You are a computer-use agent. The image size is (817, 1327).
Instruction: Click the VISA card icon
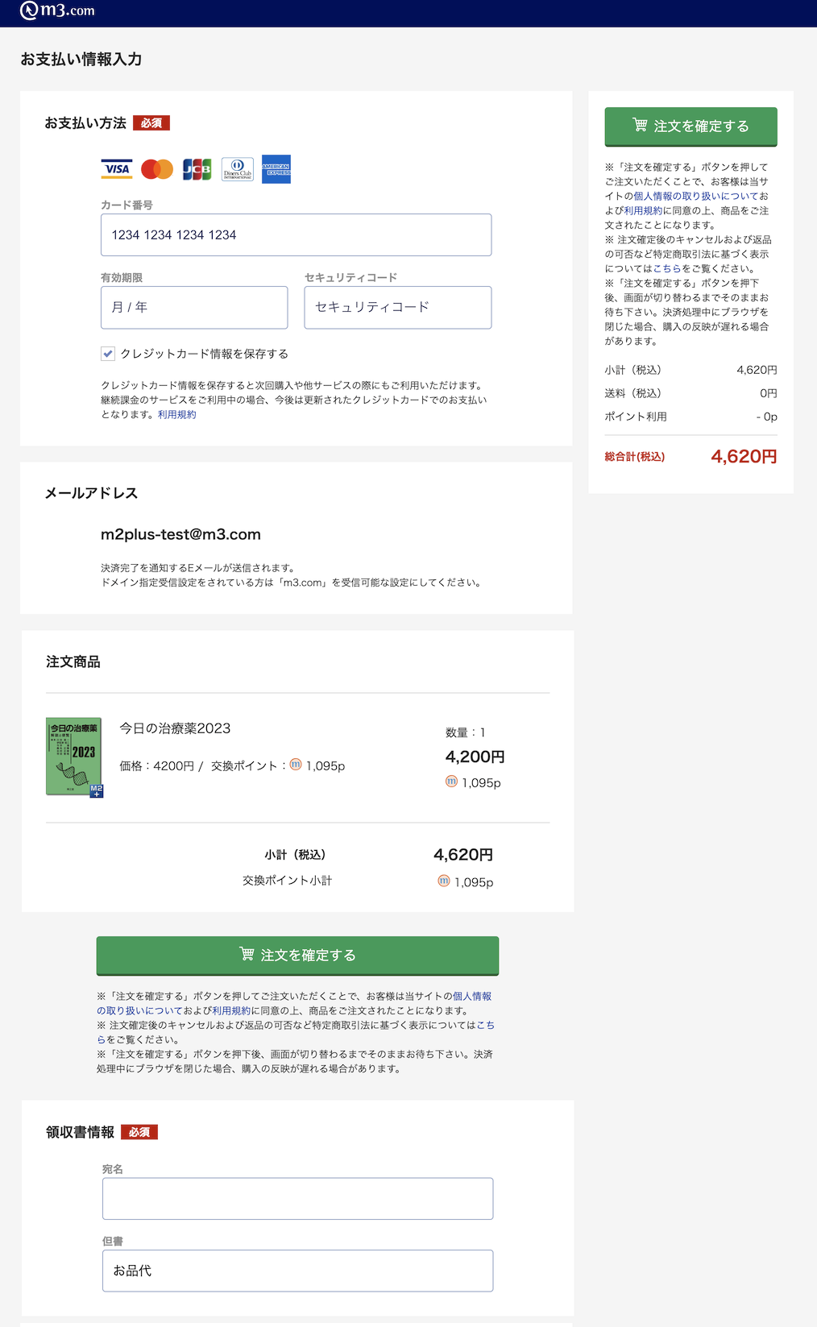[117, 169]
